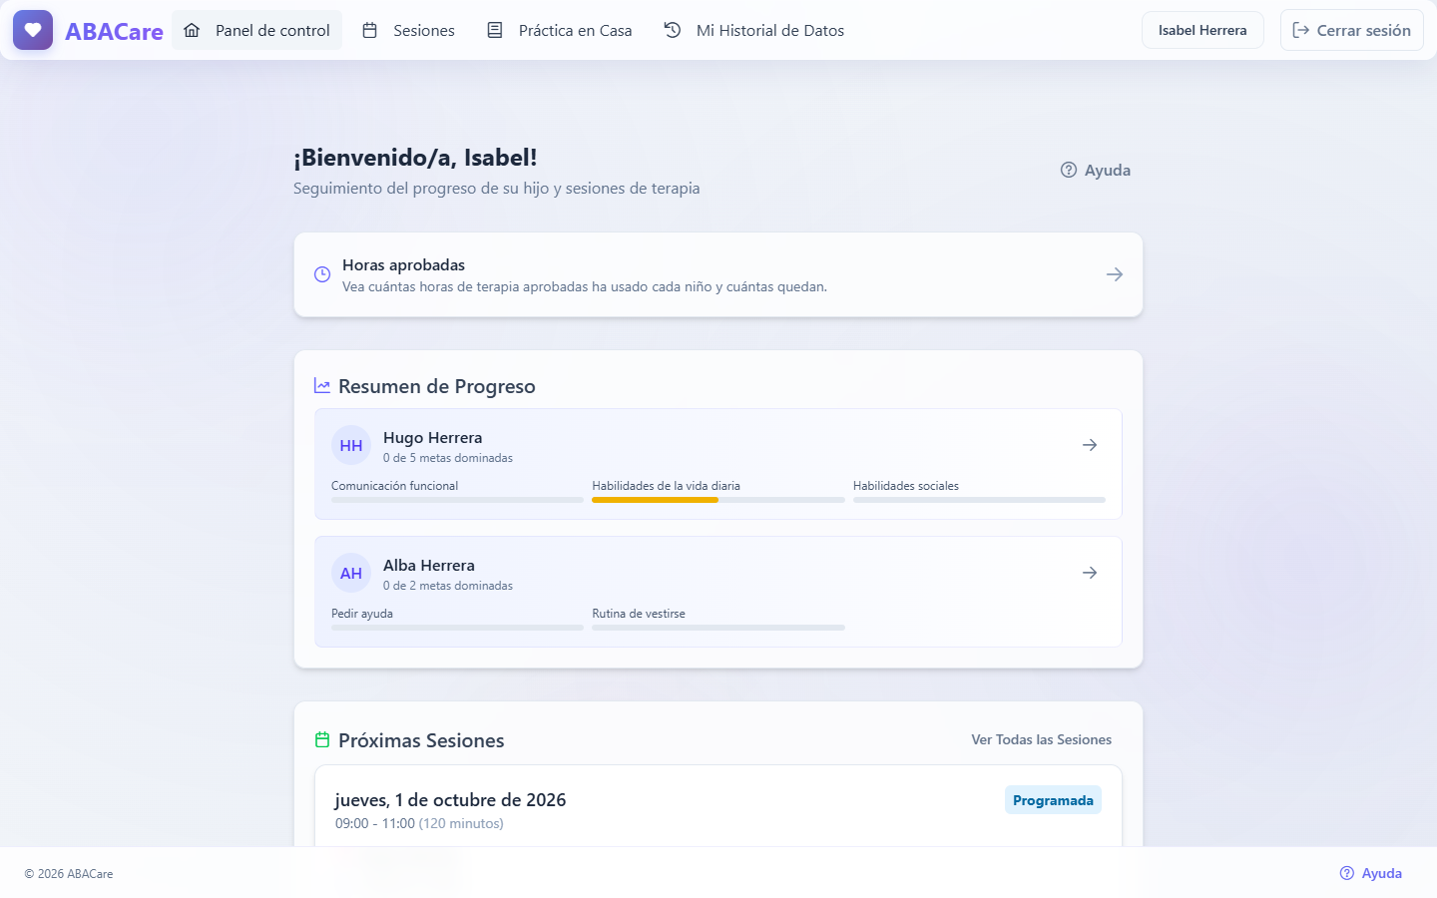Click the Hugo Herrera name
The image size is (1437, 898).
(432, 438)
